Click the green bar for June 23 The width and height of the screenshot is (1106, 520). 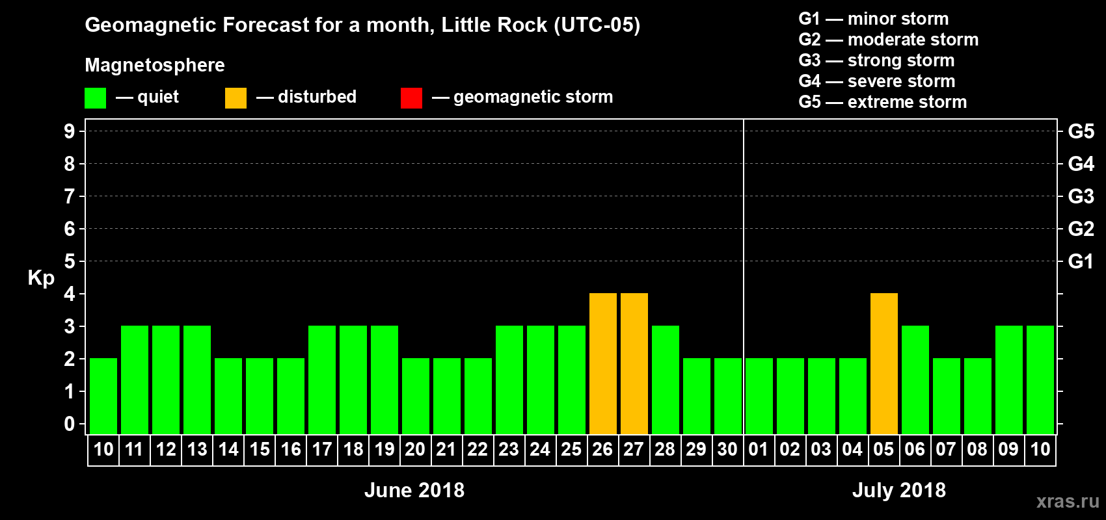(x=509, y=380)
